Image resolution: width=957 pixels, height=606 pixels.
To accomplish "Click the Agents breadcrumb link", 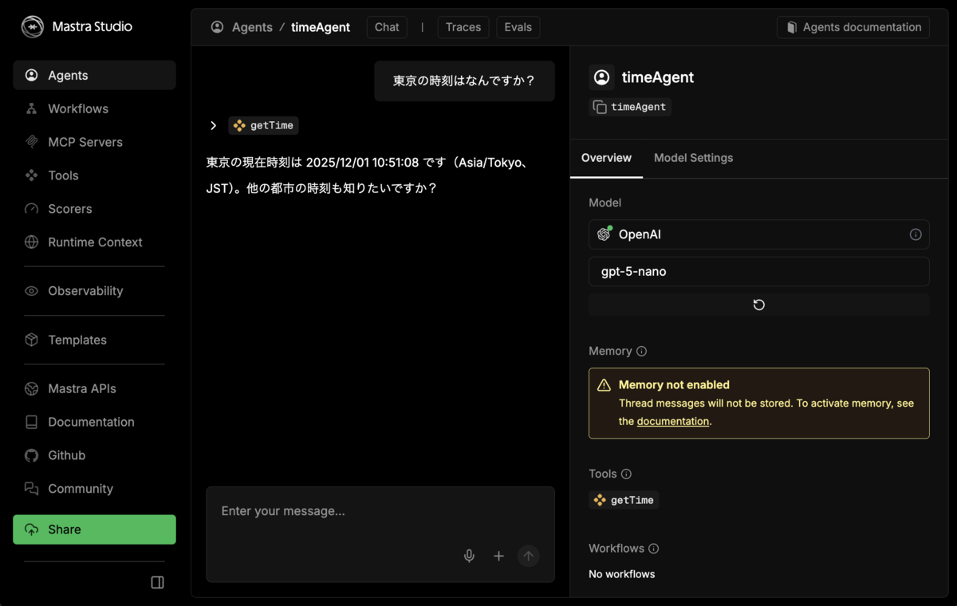I will click(x=252, y=27).
